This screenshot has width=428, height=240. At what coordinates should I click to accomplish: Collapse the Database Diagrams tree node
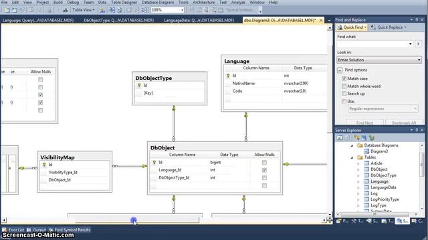(352, 145)
